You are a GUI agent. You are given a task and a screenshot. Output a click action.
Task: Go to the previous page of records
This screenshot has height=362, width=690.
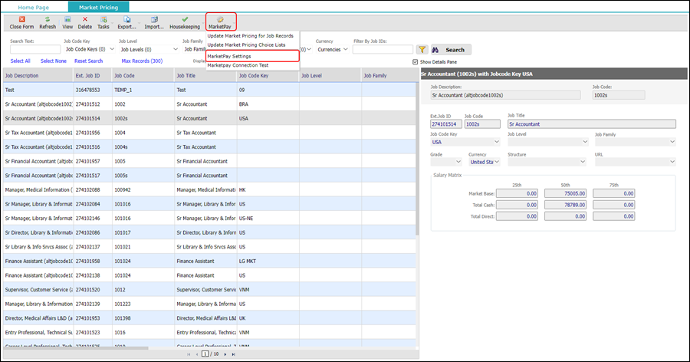tap(197, 354)
